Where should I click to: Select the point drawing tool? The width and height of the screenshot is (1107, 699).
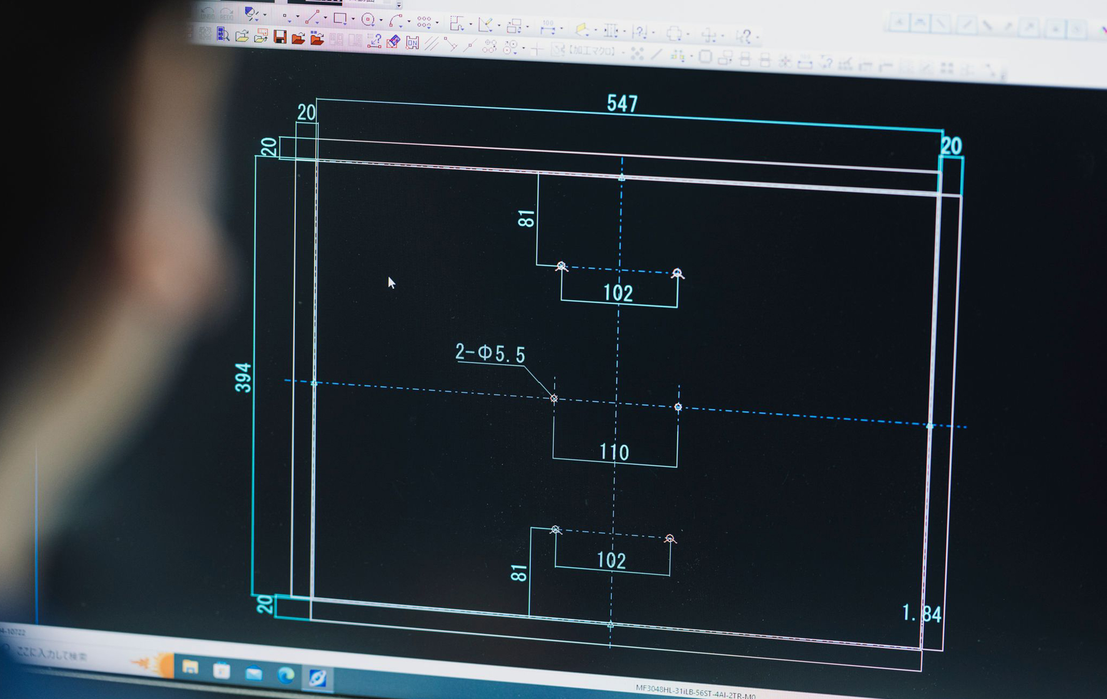[287, 17]
